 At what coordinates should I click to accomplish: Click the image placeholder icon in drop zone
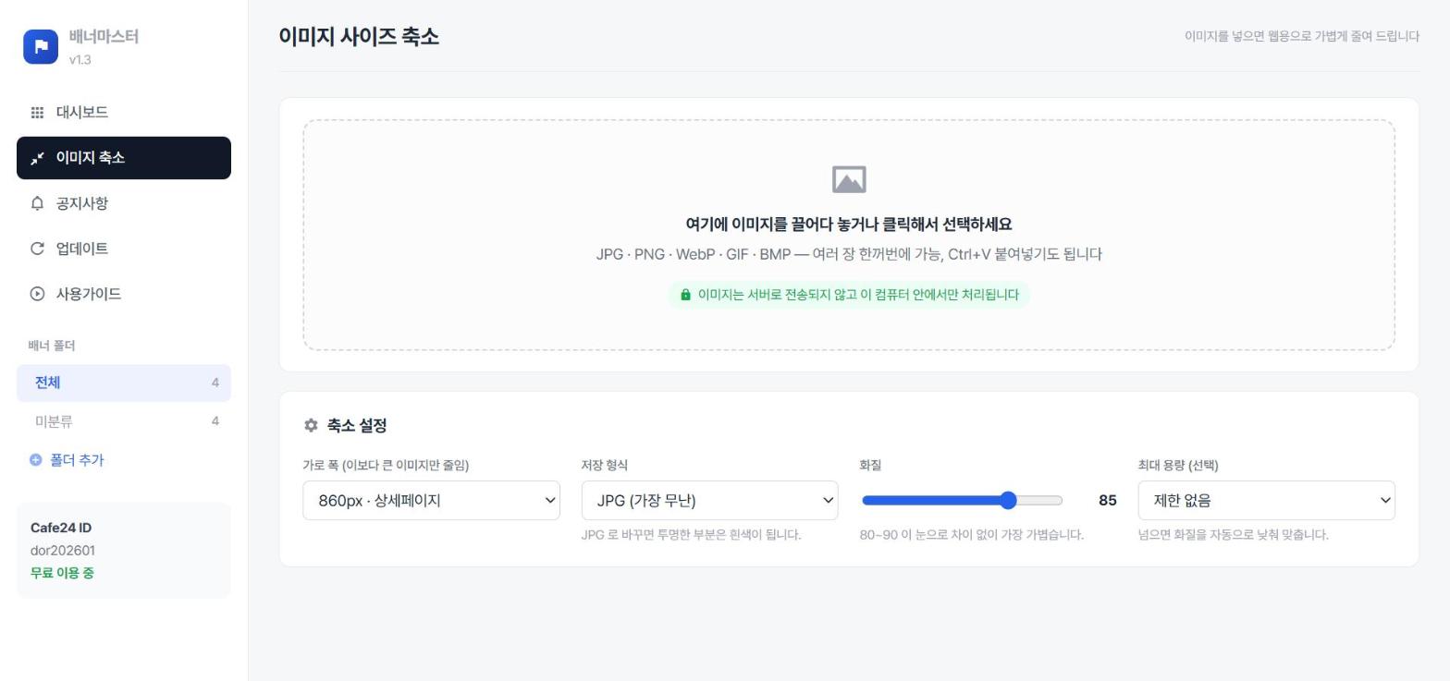(x=849, y=179)
